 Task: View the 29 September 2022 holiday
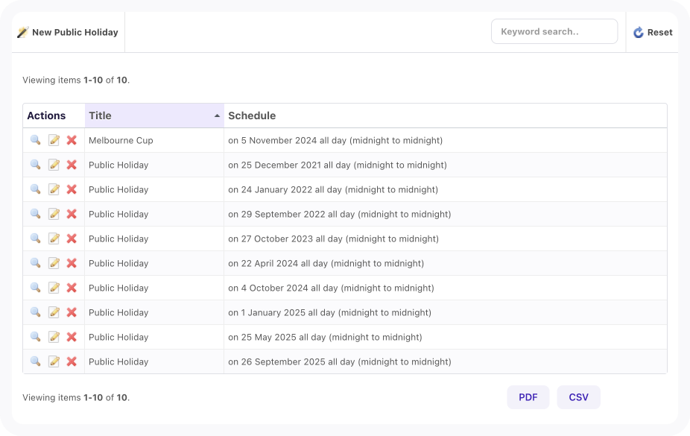pos(35,214)
